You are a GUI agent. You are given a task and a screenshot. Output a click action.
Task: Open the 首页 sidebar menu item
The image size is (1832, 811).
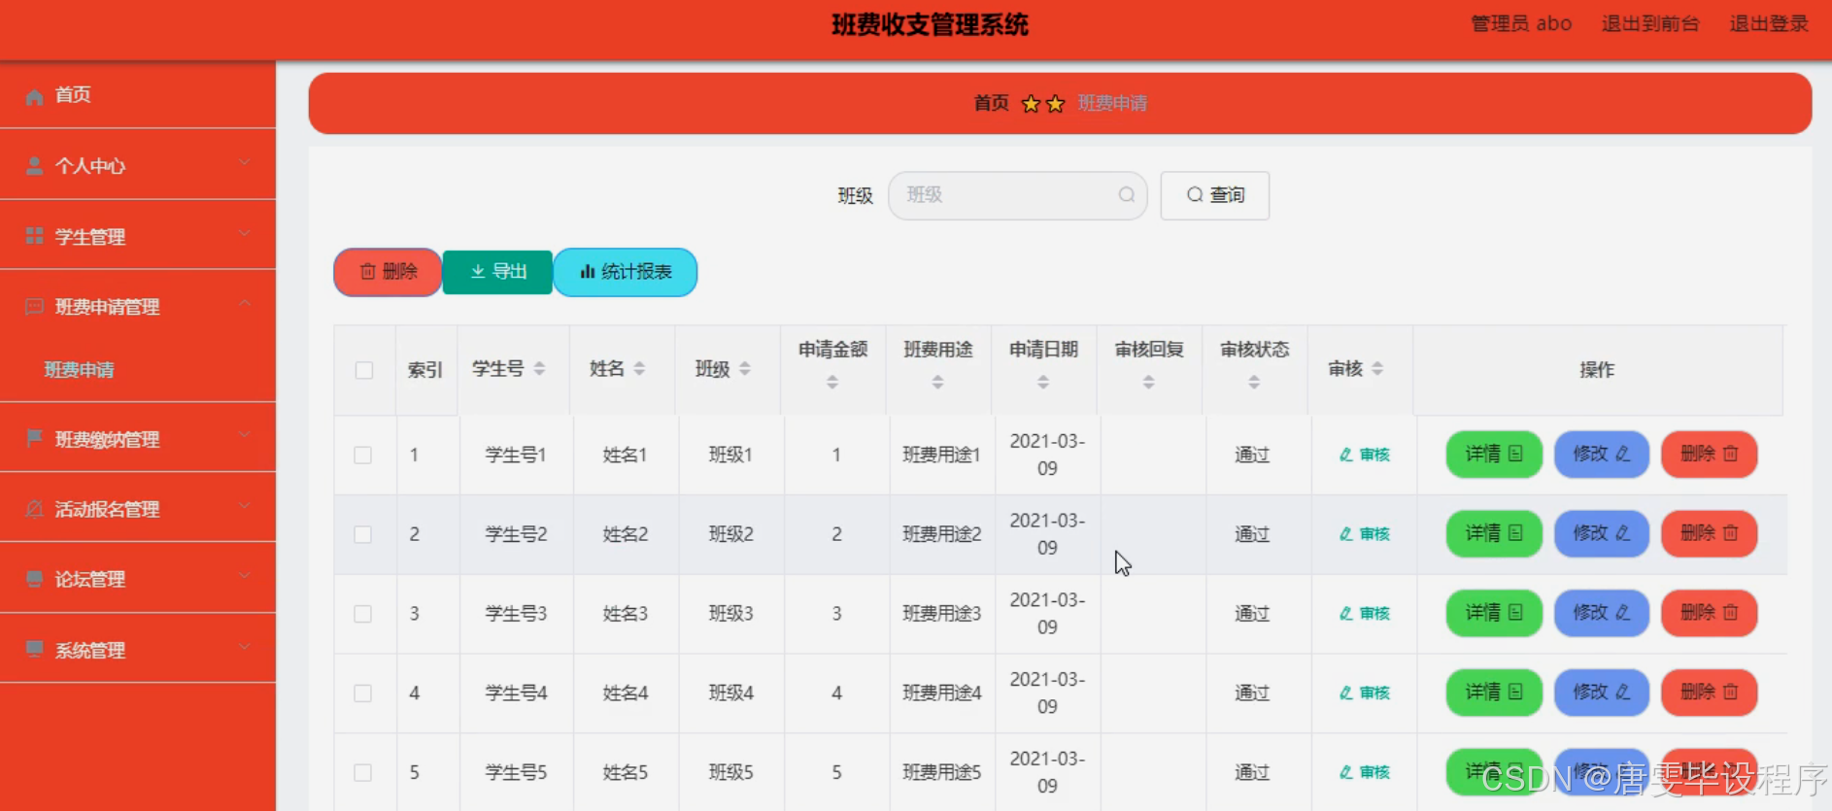coord(138,95)
